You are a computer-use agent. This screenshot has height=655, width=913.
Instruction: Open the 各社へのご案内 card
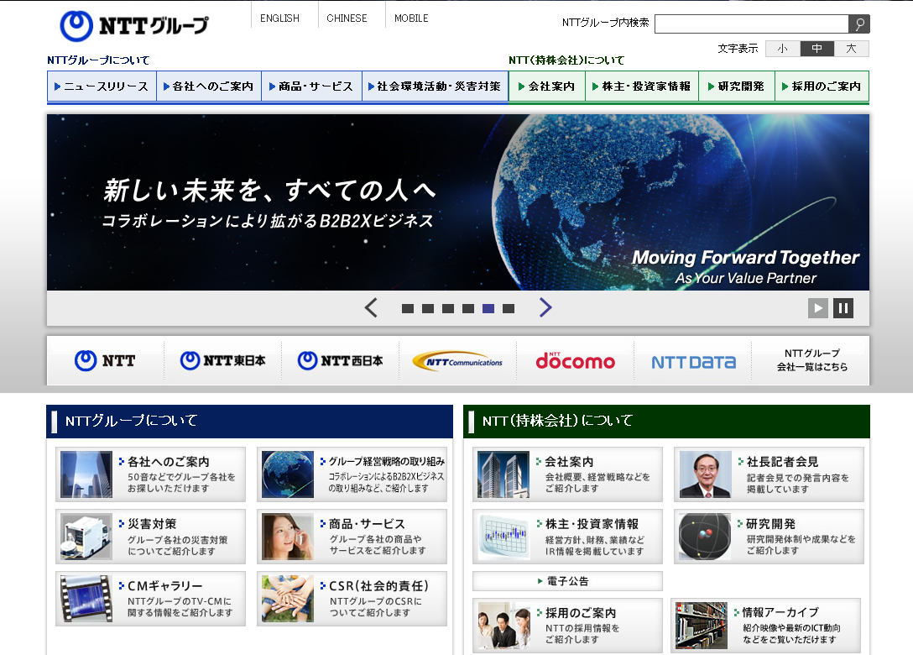point(151,474)
